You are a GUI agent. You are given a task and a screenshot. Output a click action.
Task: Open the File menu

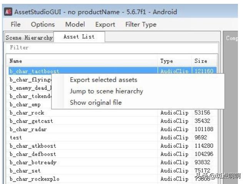coord(16,25)
